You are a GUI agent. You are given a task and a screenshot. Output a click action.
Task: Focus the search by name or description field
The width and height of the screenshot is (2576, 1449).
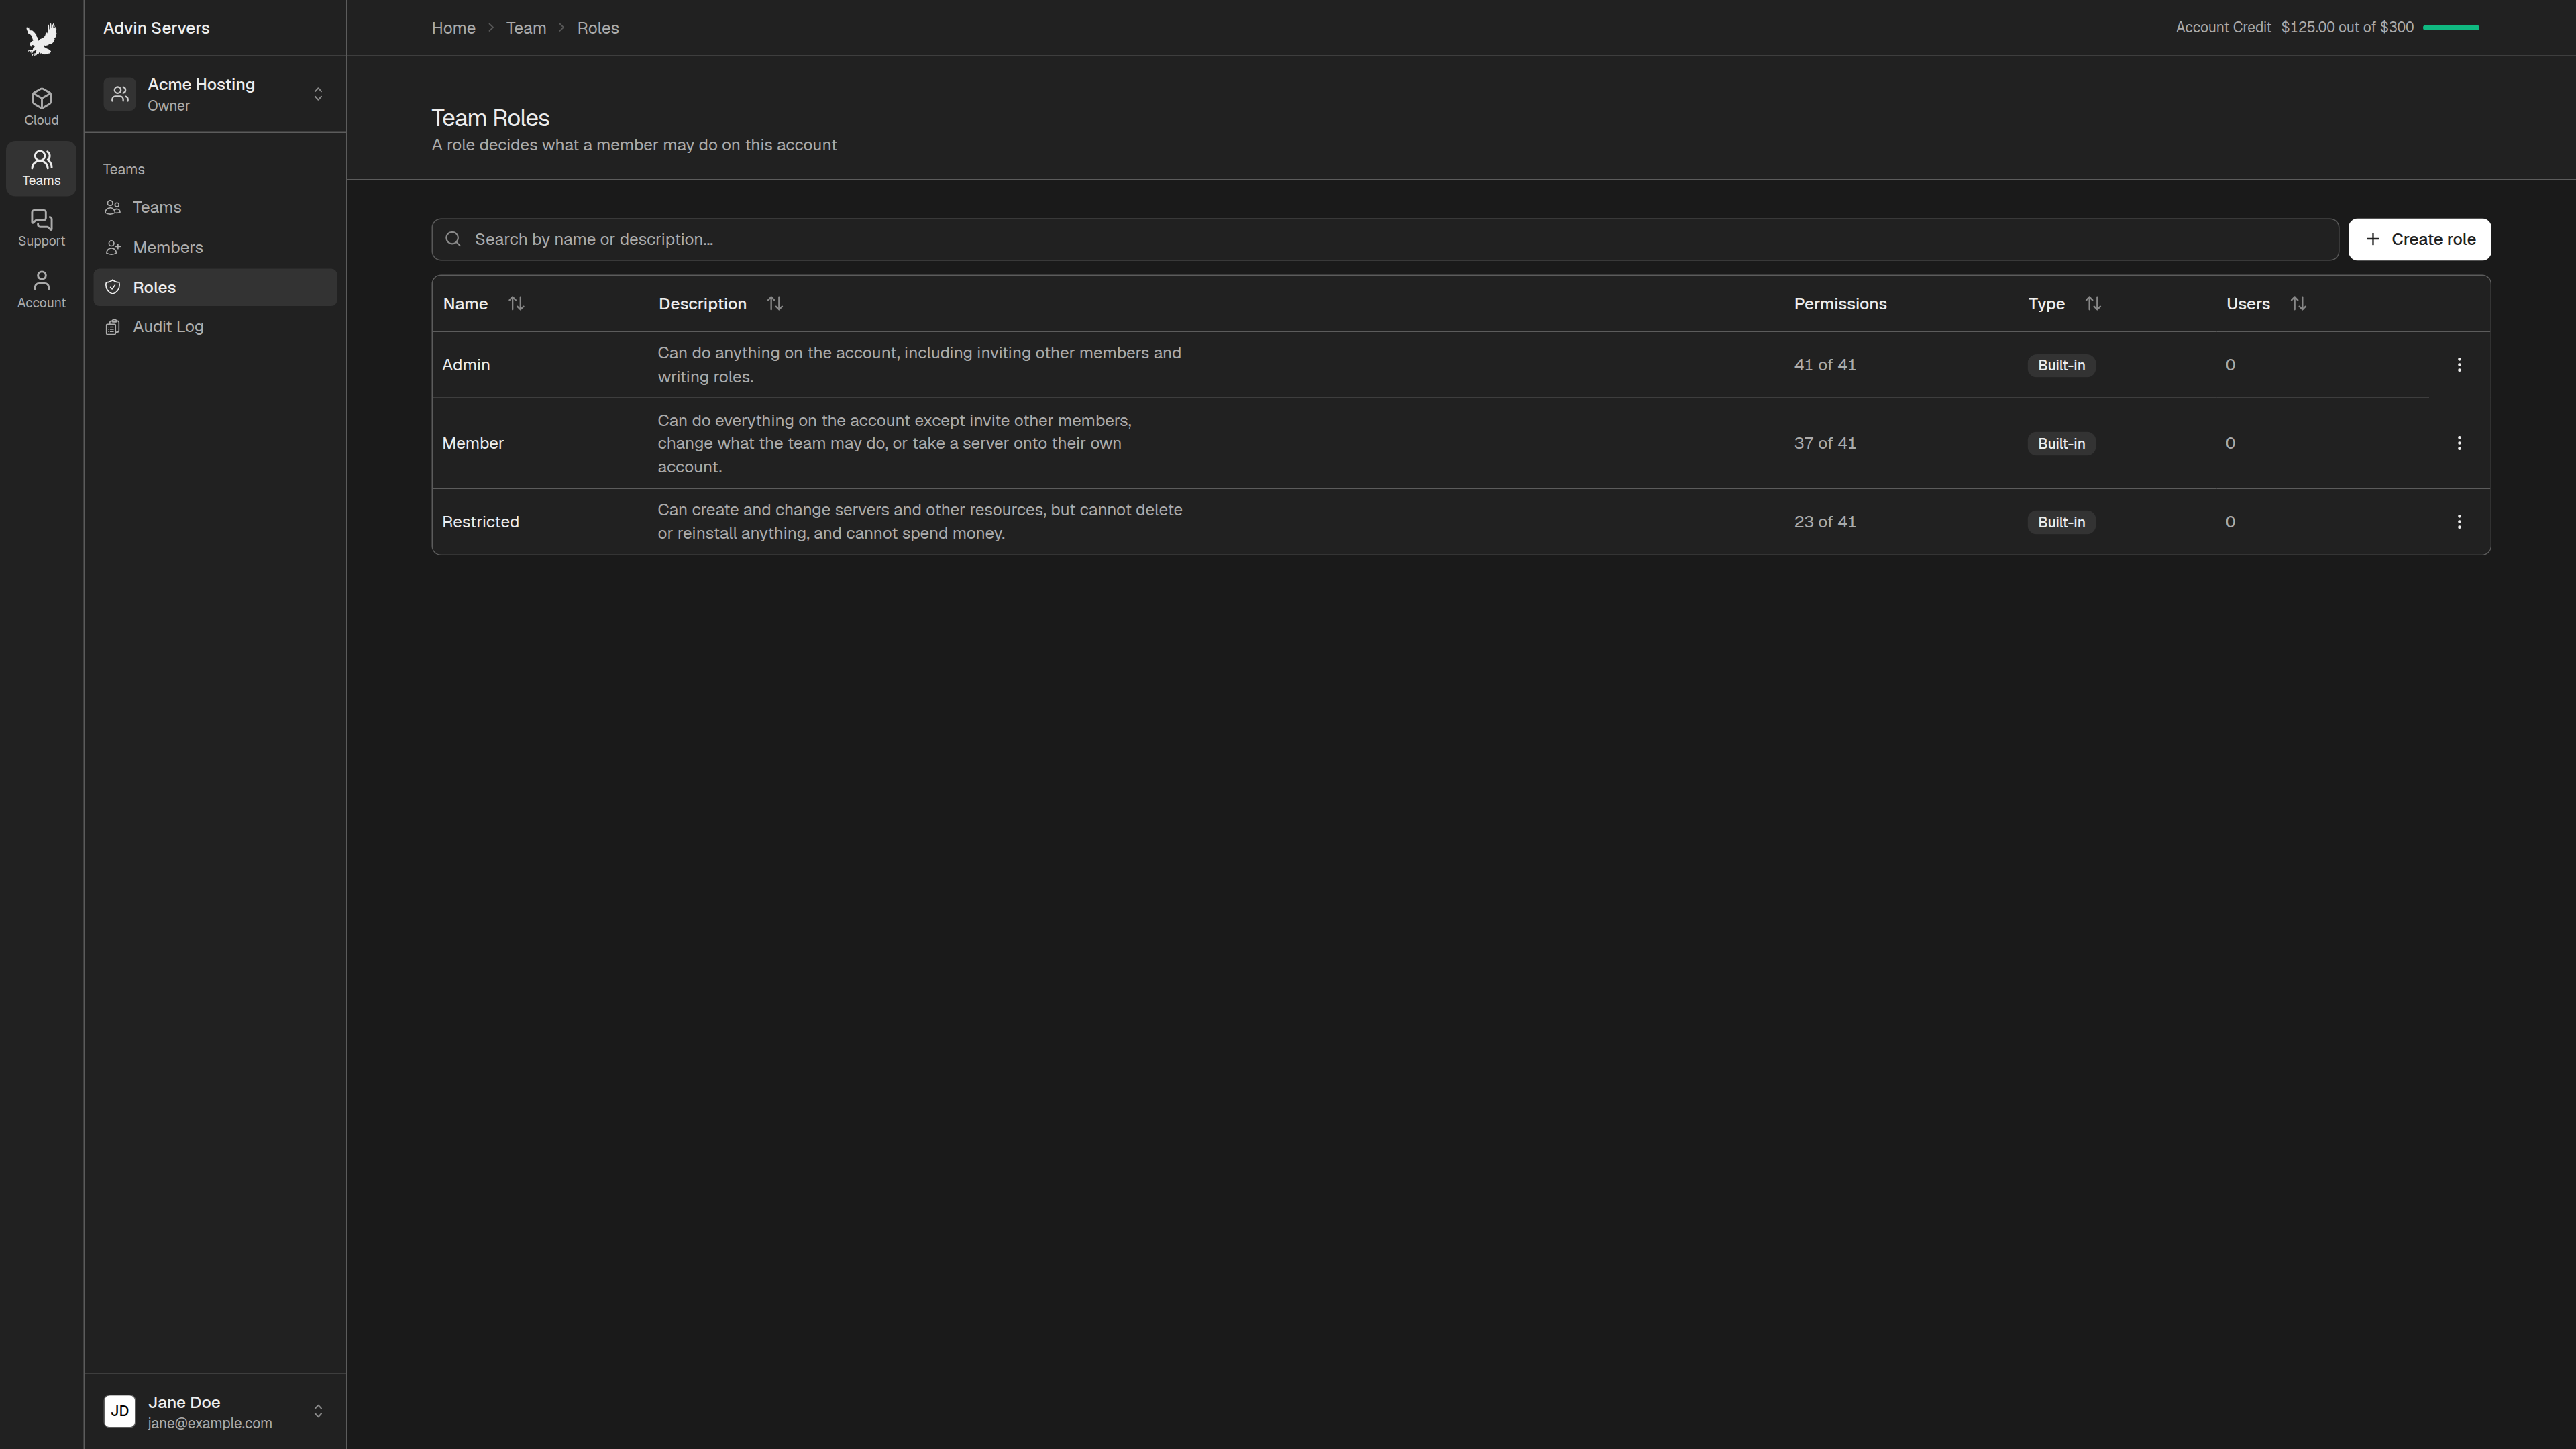click(1385, 239)
